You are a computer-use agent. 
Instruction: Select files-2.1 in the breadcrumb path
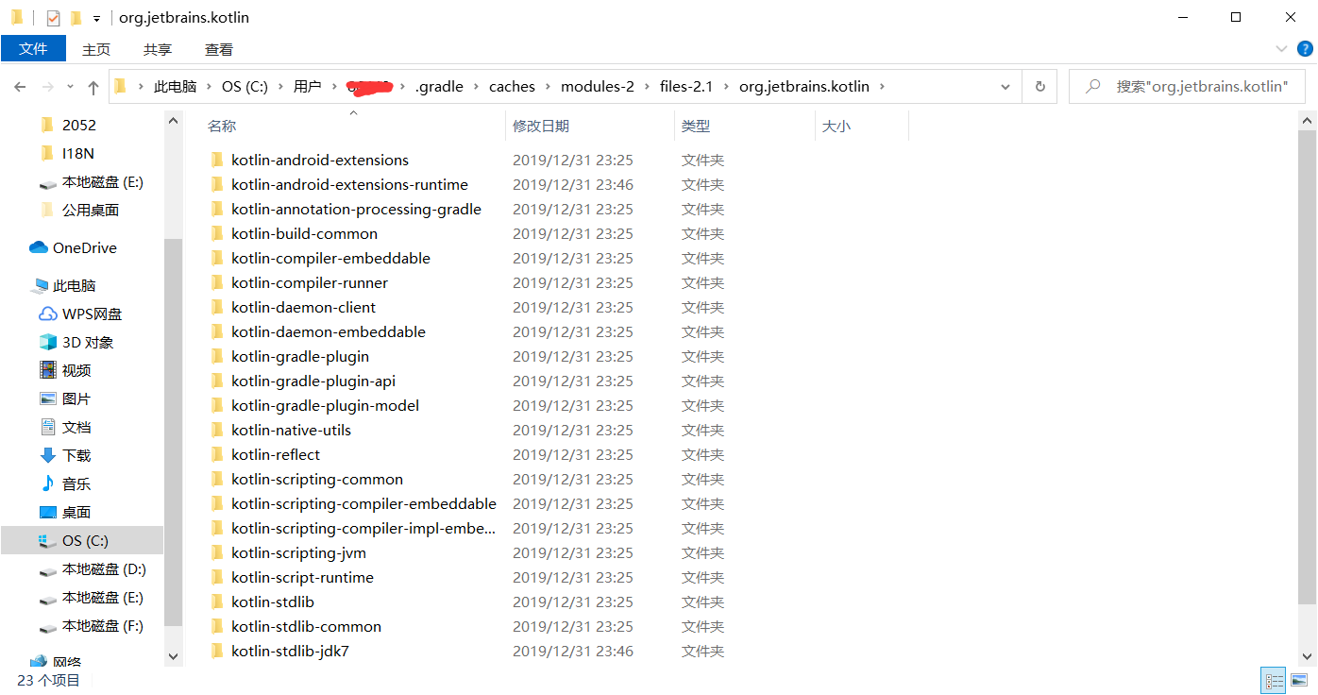[x=686, y=86]
